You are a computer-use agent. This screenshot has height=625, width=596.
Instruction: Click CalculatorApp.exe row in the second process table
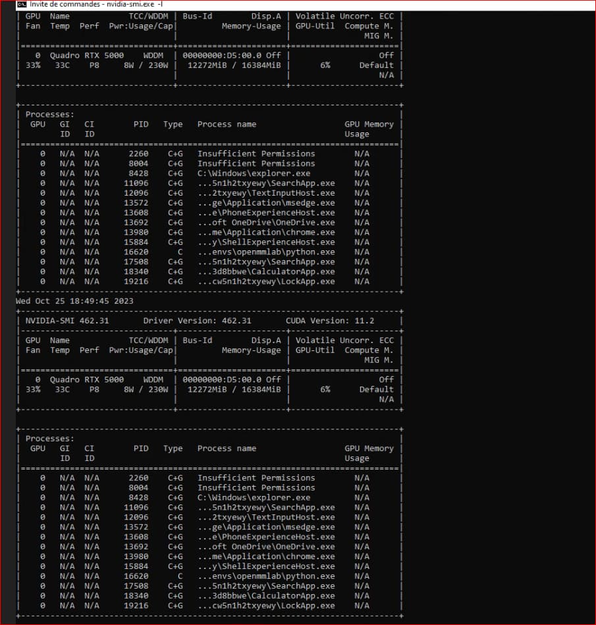tap(265, 596)
